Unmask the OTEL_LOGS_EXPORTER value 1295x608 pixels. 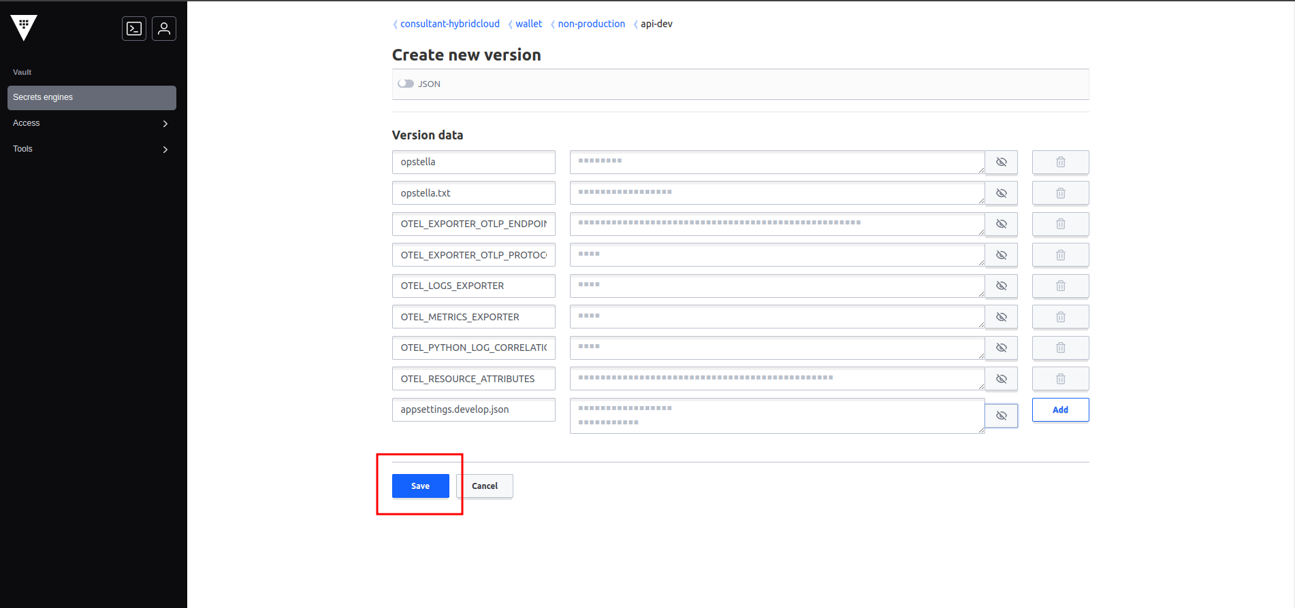tap(1001, 286)
